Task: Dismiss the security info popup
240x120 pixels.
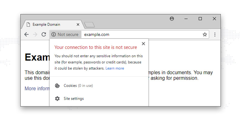Action: (143, 43)
